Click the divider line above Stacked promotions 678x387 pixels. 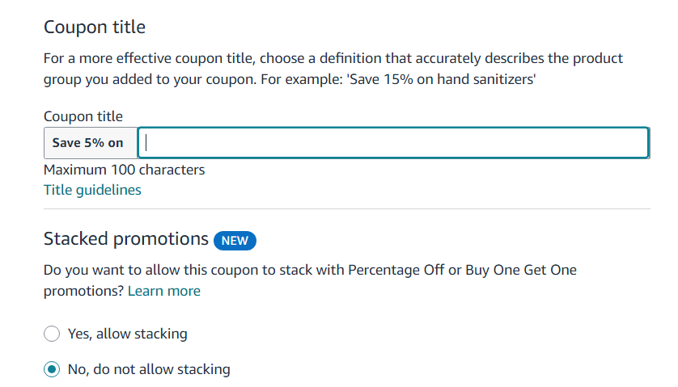[x=346, y=209]
